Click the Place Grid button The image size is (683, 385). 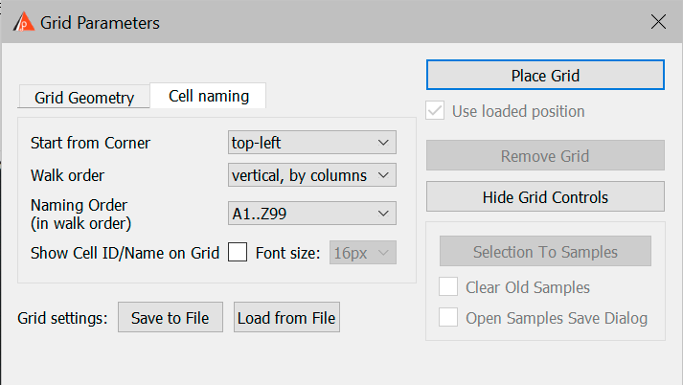pos(545,75)
